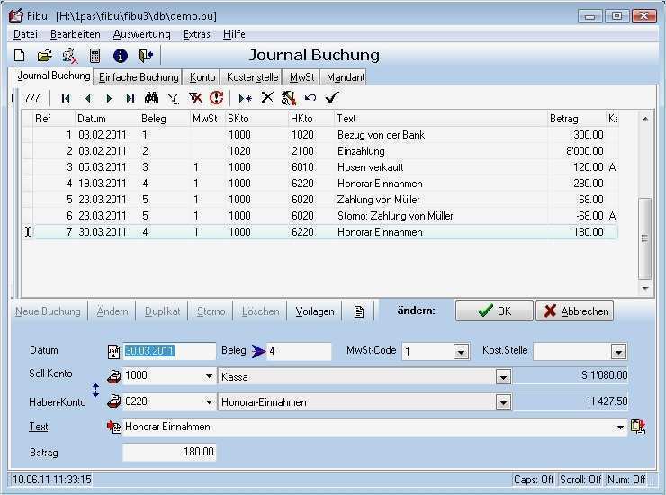
Task: Remove filter with crossed funnel icon
Action: click(x=195, y=98)
